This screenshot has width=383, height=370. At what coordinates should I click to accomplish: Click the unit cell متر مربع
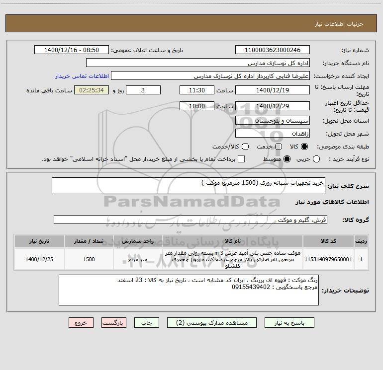138,259
